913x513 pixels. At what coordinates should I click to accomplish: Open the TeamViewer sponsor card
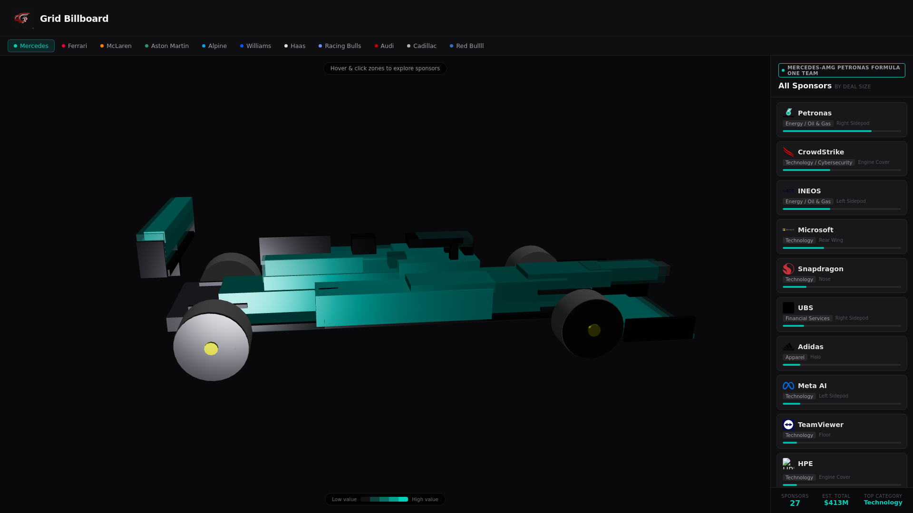coord(842,431)
